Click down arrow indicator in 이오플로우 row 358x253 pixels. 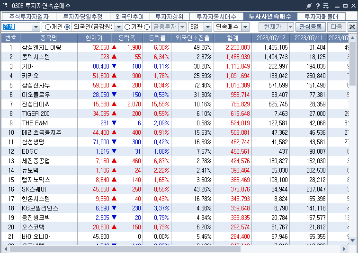115,95
